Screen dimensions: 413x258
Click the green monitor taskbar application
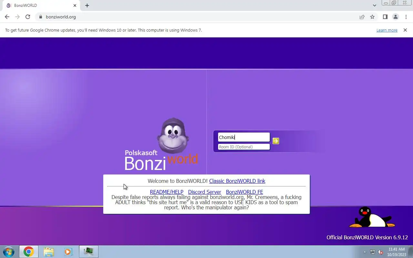[88, 252]
